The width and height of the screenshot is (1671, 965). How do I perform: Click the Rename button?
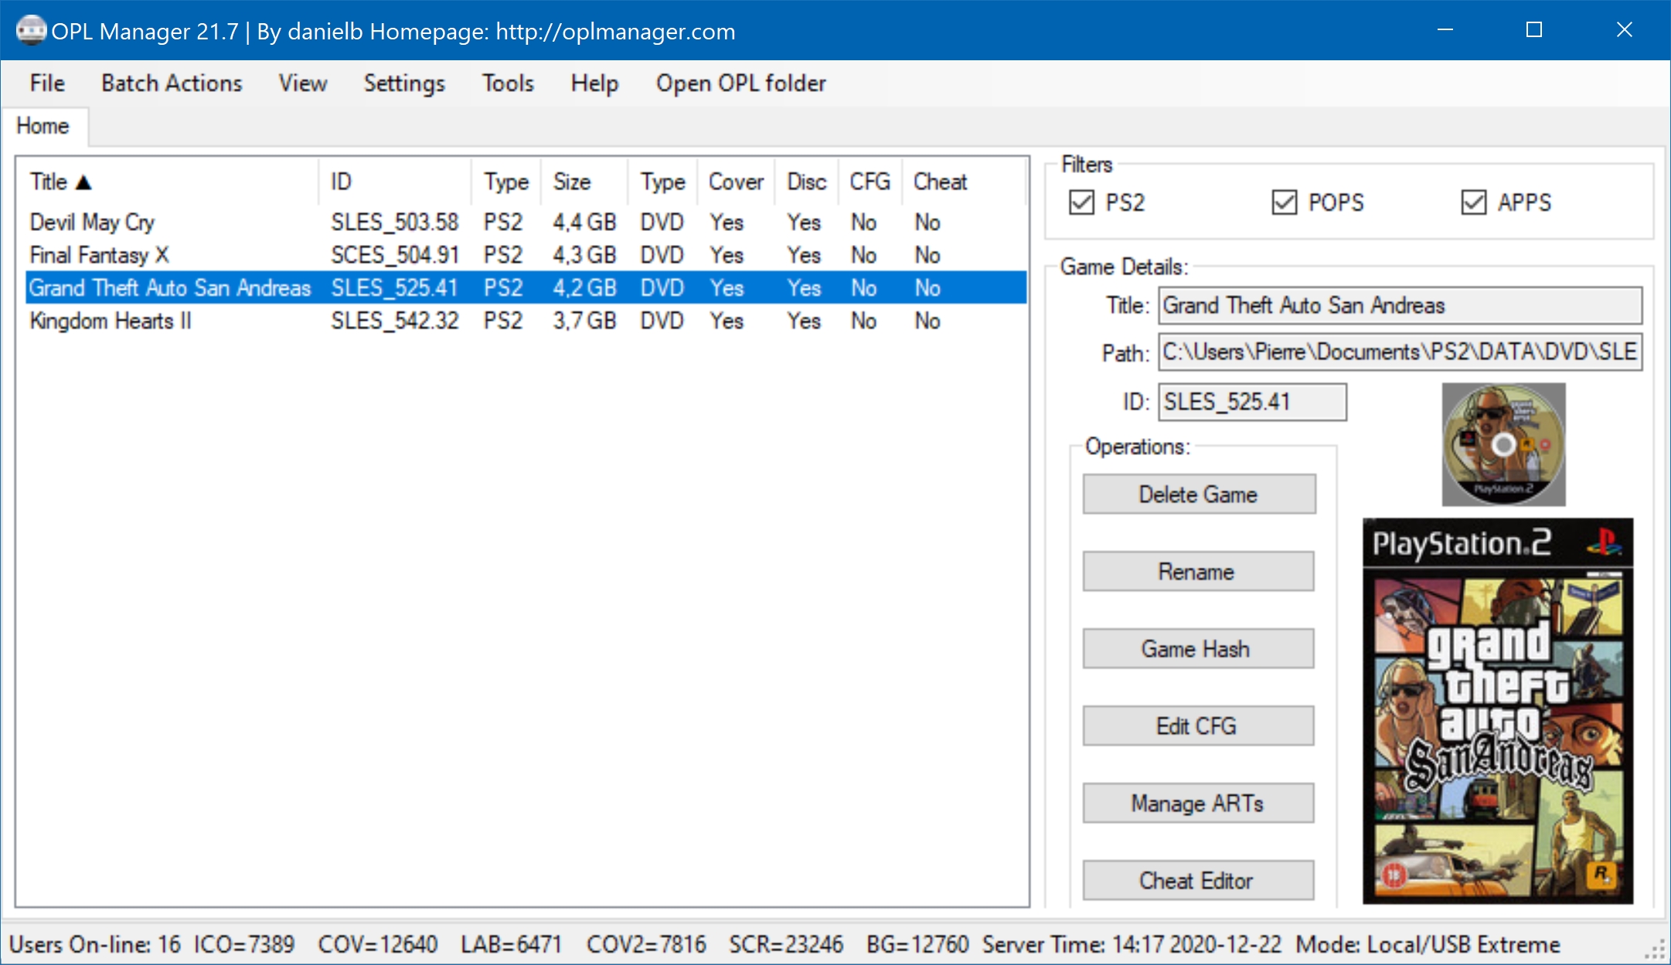pos(1199,571)
